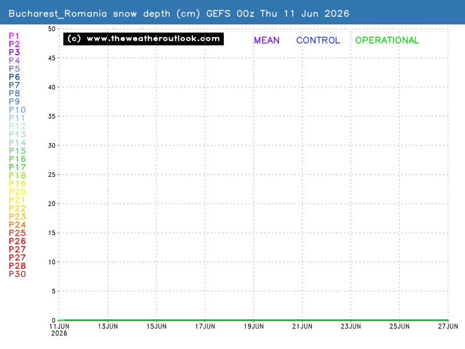This screenshot has width=465, height=349.
Task: Select the P12 ensemble member label
Action: coord(17,126)
